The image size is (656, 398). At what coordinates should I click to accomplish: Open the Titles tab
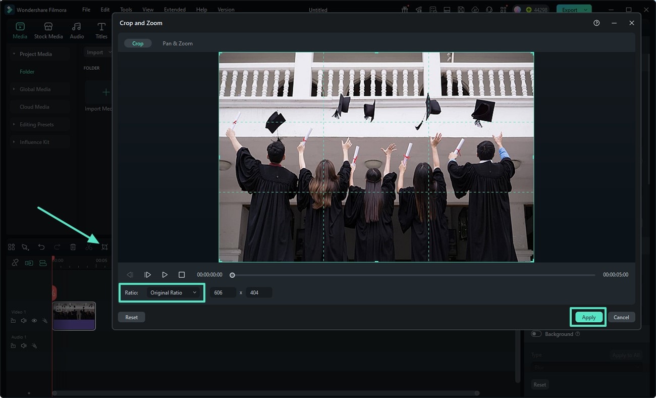[x=101, y=30]
